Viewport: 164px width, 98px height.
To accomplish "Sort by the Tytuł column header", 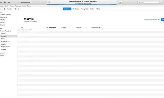I will (x=22, y=27).
